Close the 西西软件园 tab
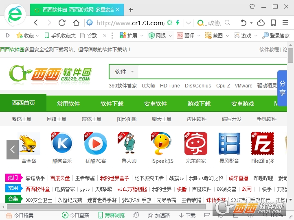This screenshot has height=220, width=294. pos(117,9)
